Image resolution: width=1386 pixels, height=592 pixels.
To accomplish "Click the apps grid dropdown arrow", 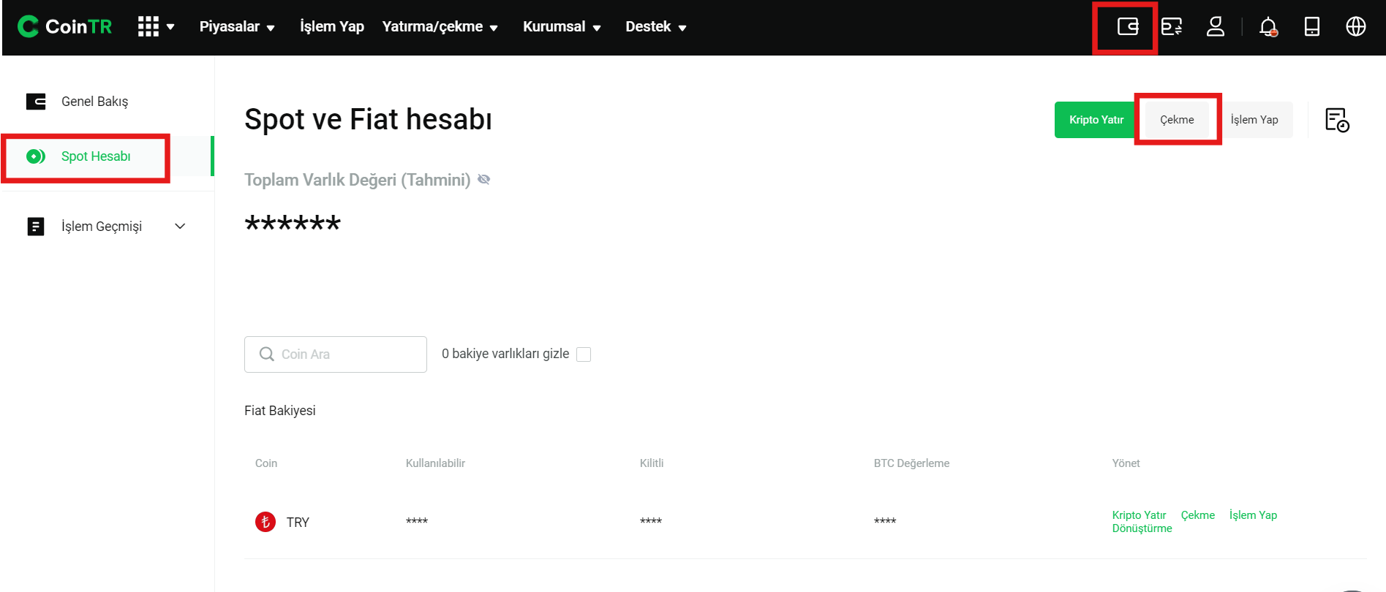I will 170,27.
